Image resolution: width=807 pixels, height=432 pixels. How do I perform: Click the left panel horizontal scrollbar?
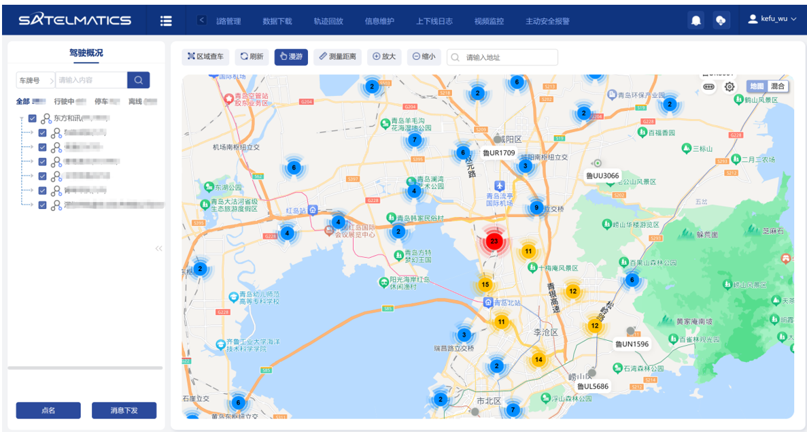point(85,367)
